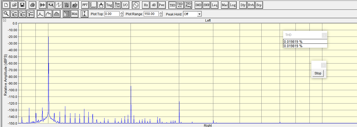Select the bottom THD value 0.019819 %
Screen dimensions: 357x127
pos(305,46)
